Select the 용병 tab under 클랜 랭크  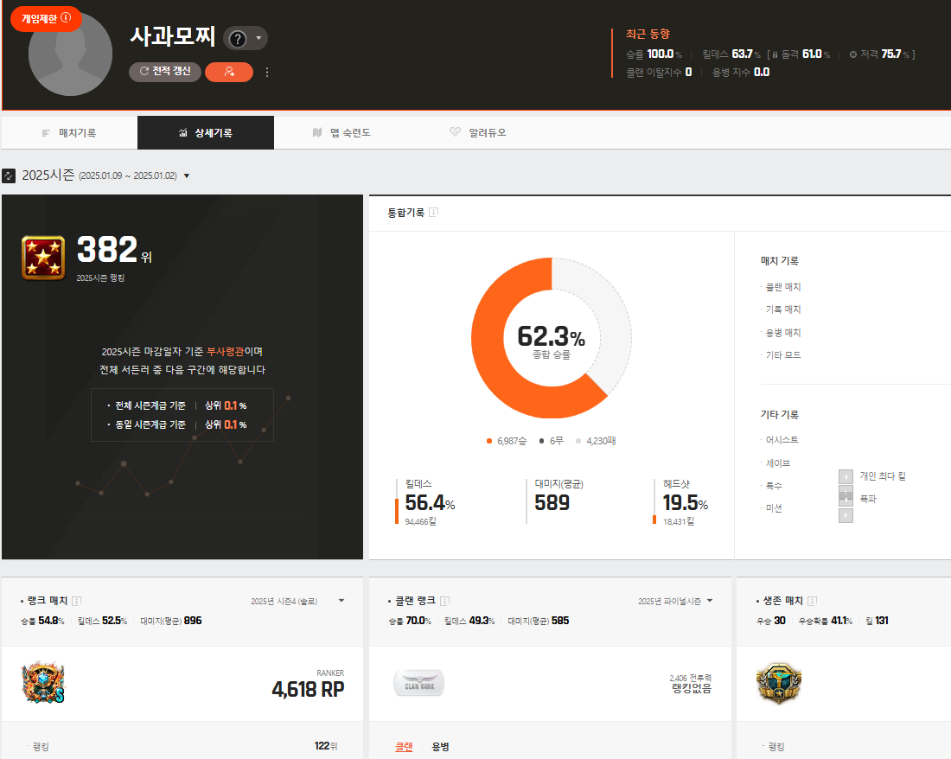[x=440, y=747]
